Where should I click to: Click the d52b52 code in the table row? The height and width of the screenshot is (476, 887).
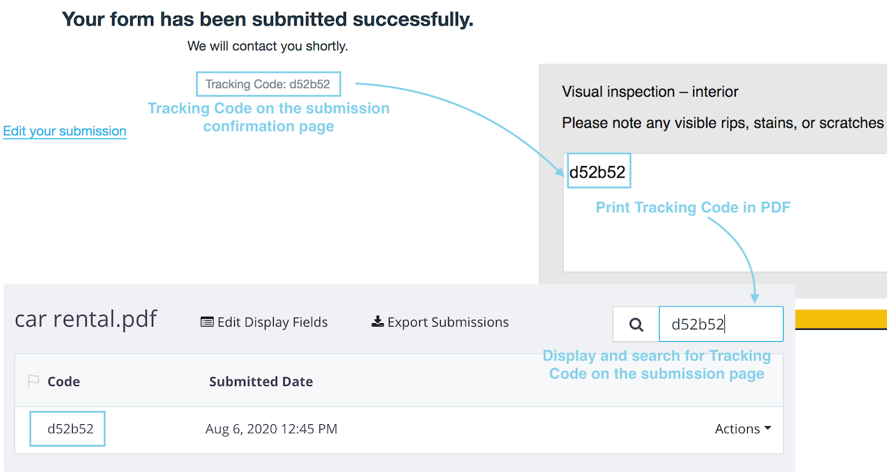tap(70, 429)
